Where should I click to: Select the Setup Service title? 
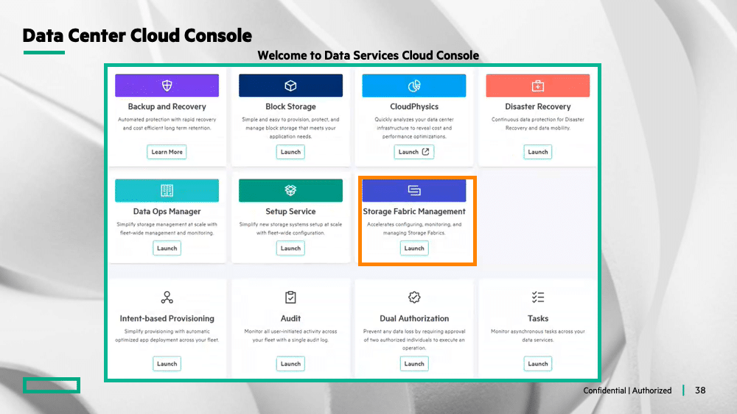pyautogui.click(x=290, y=212)
